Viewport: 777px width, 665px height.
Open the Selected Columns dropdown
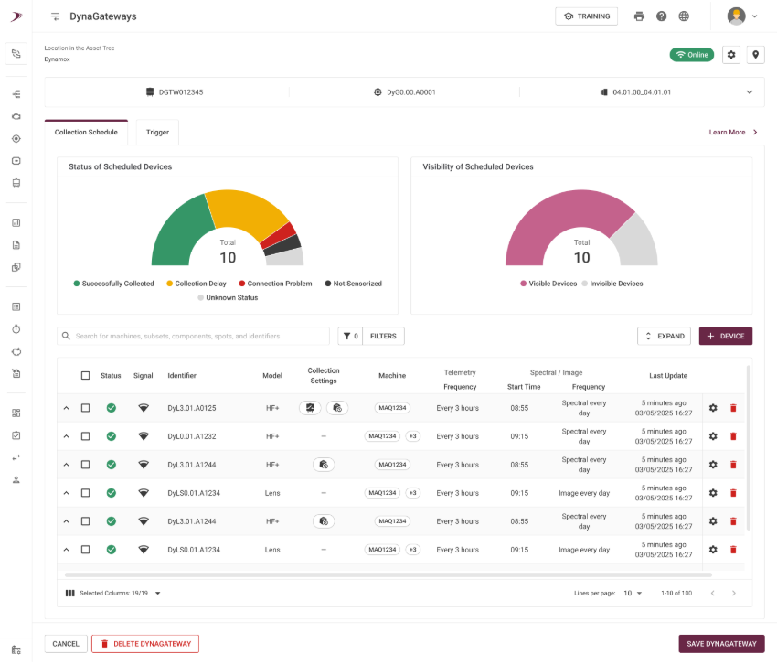point(157,594)
